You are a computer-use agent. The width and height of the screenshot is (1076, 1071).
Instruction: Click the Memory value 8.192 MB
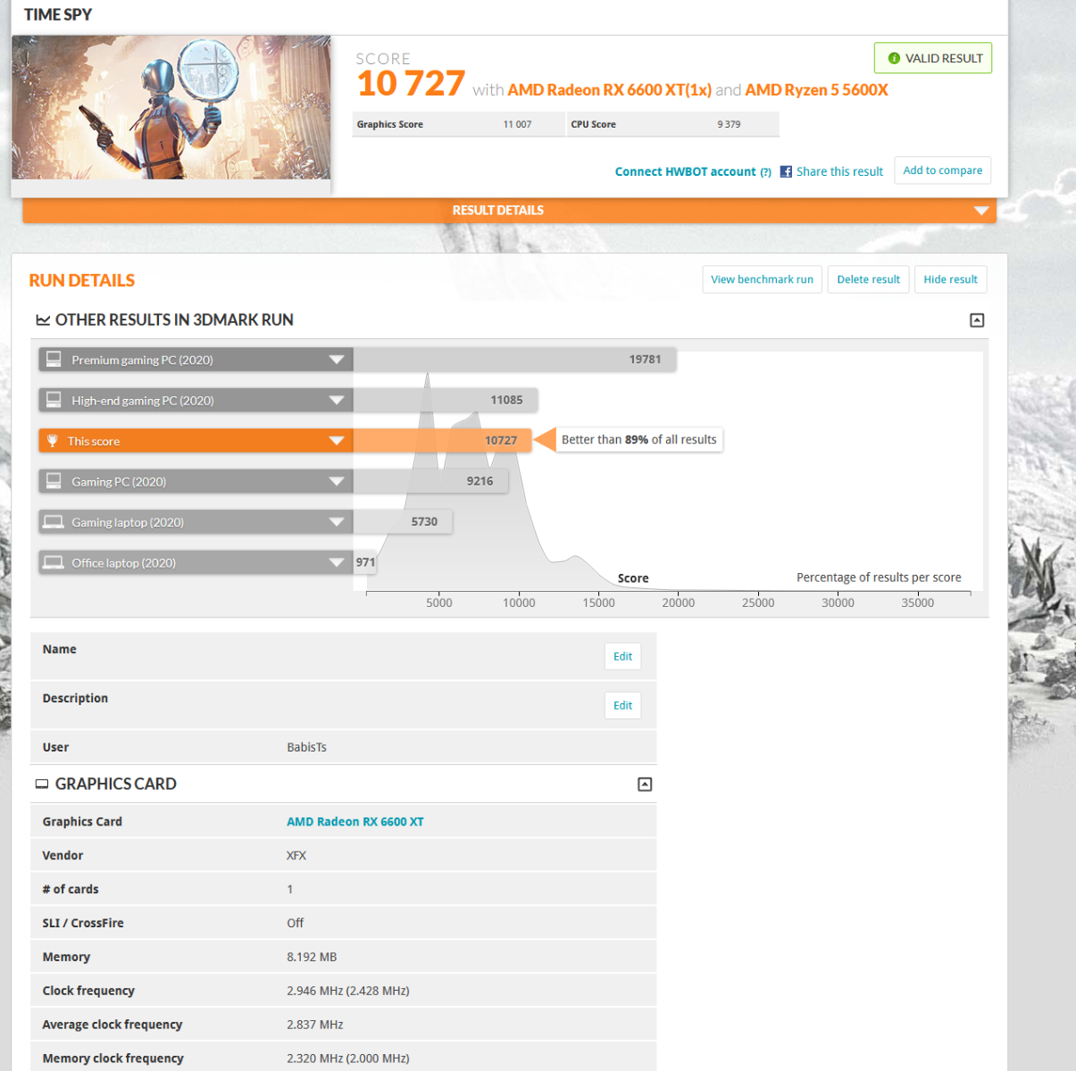(312, 958)
